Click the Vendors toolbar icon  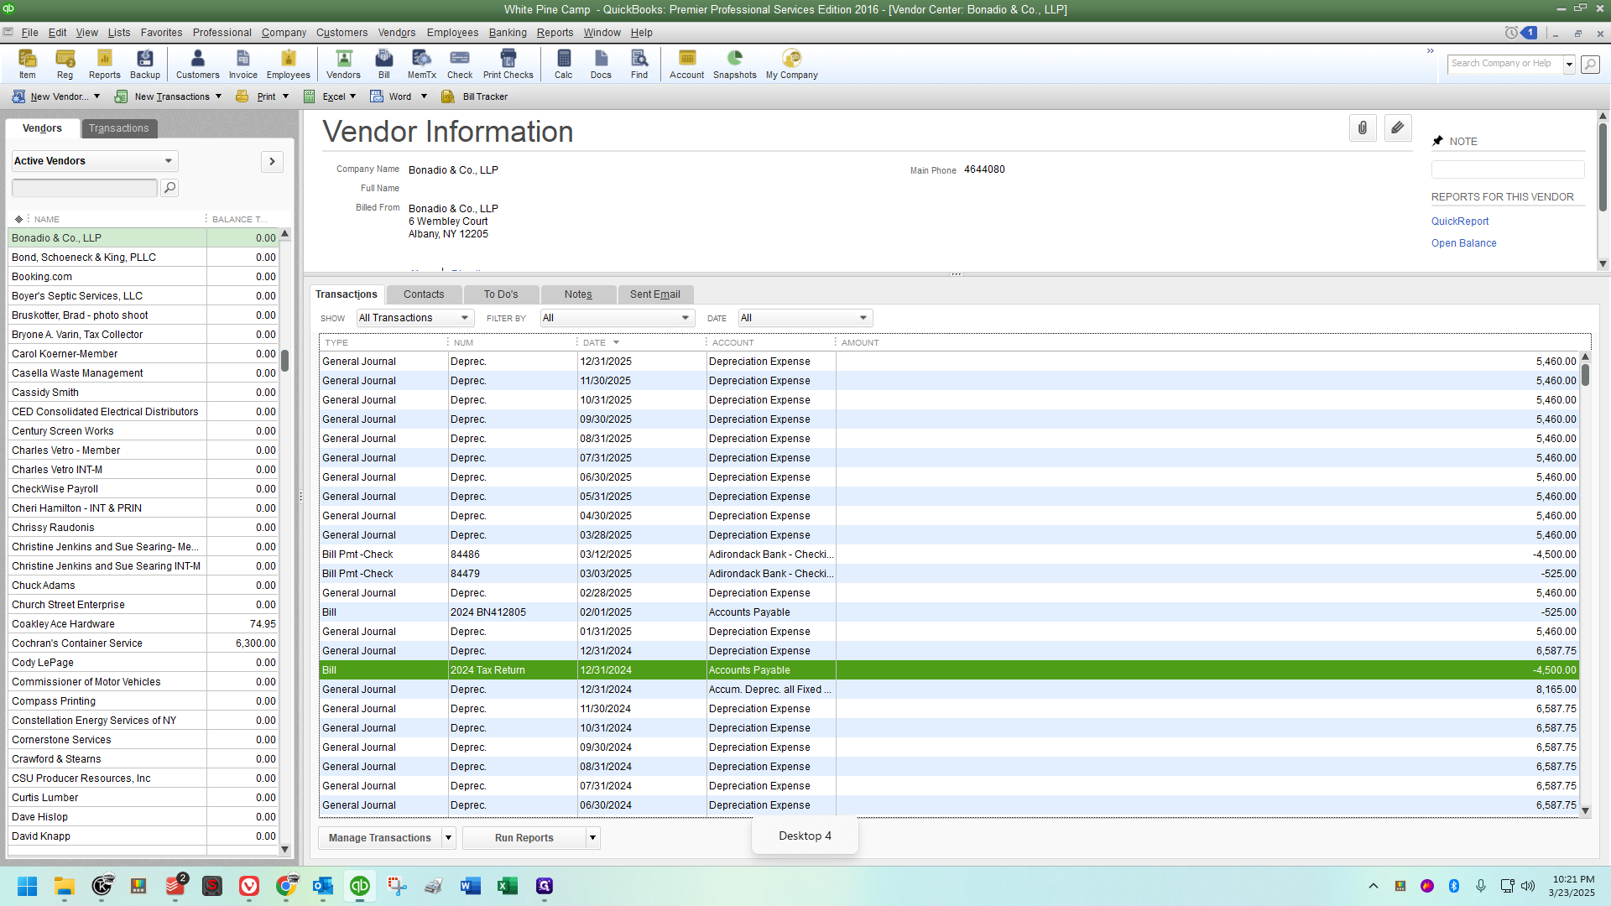coord(343,64)
